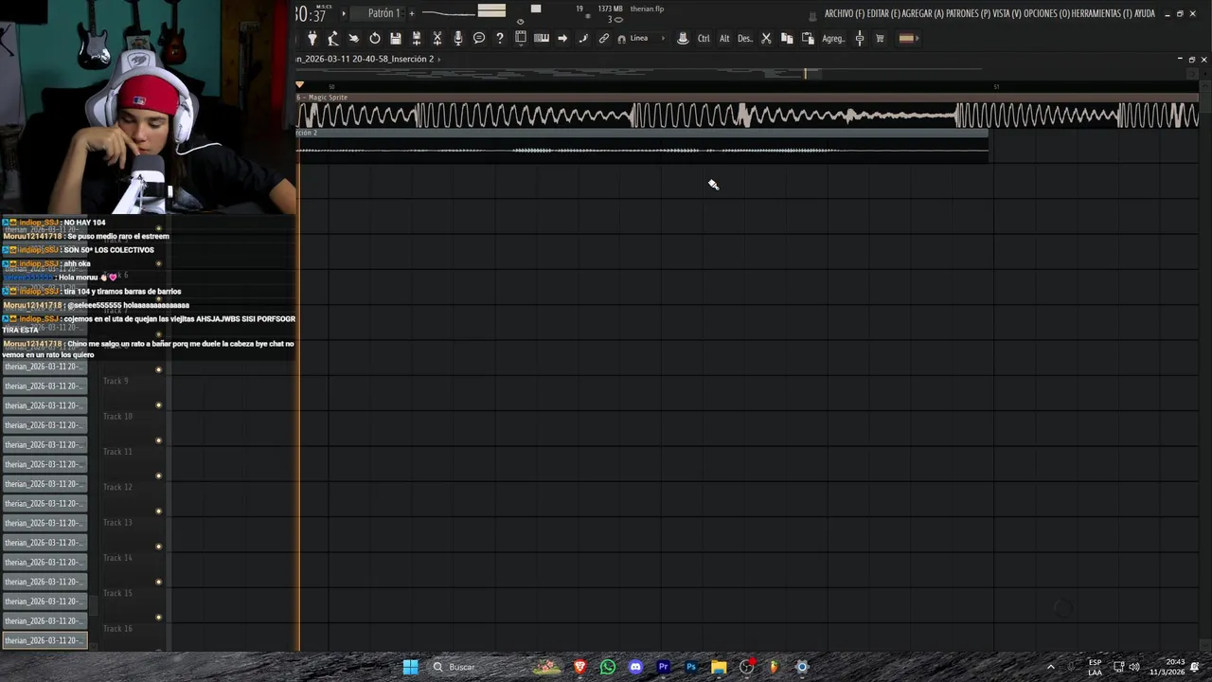The width and height of the screenshot is (1212, 682).
Task: Open the AGREGAR (A) menu
Action: coord(923,13)
